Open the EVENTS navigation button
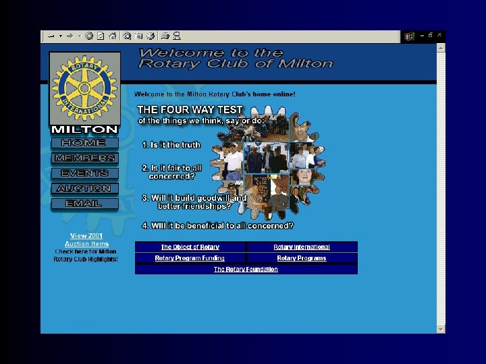This screenshot has height=364, width=486. (x=84, y=173)
